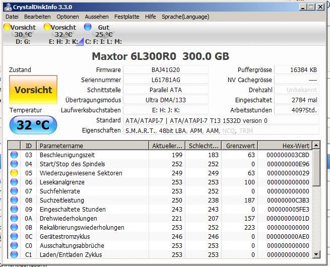The image size is (330, 267).
Task: Click the Eingeschaltet field 2784 mal
Action: tap(297, 100)
